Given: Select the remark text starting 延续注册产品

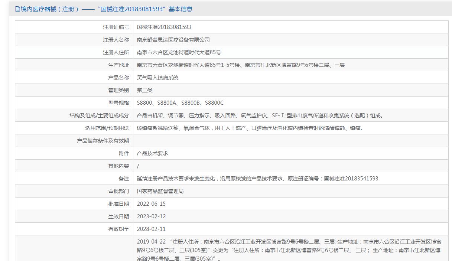Looking at the screenshot, I should click(x=257, y=179).
